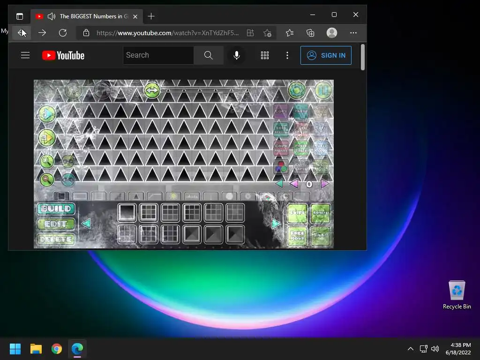Open File Explorer from the taskbar
The image size is (480, 360).
(36, 349)
